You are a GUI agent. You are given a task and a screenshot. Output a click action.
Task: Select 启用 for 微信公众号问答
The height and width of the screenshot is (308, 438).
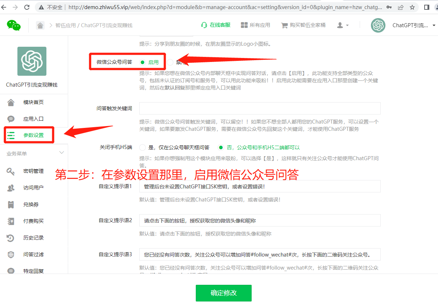[x=142, y=62]
